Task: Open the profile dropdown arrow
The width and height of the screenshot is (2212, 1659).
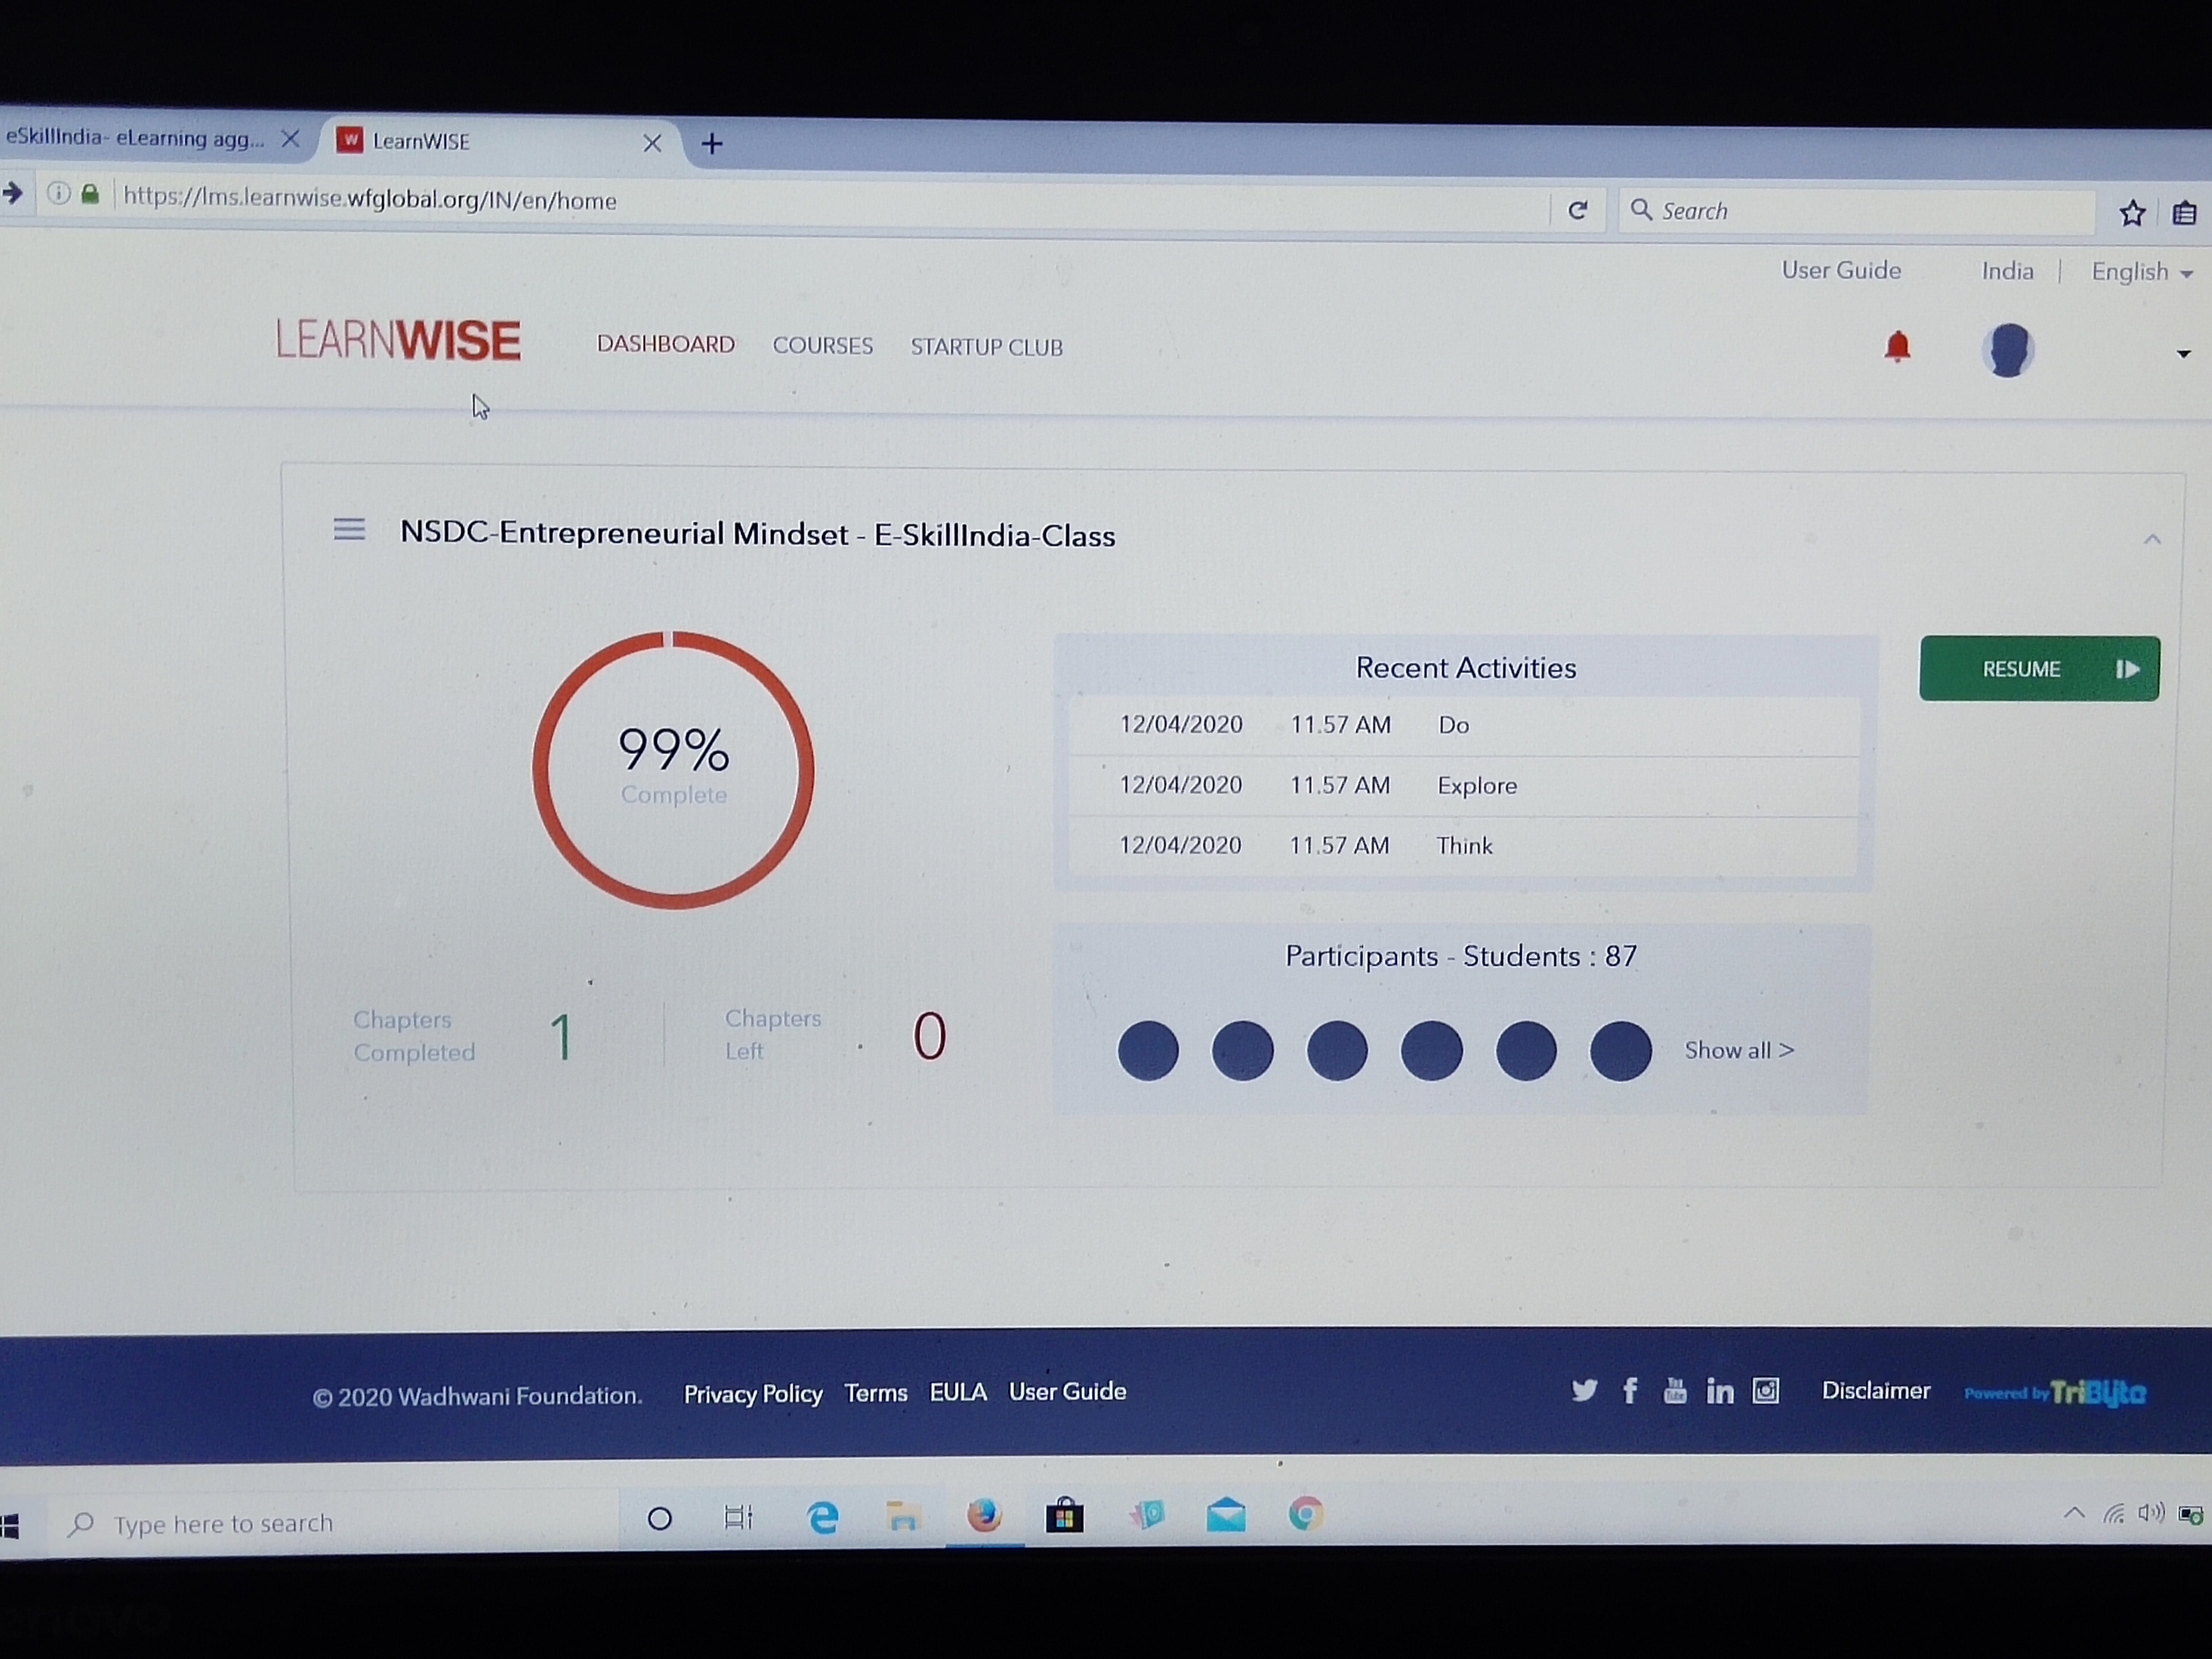Action: pos(2184,354)
